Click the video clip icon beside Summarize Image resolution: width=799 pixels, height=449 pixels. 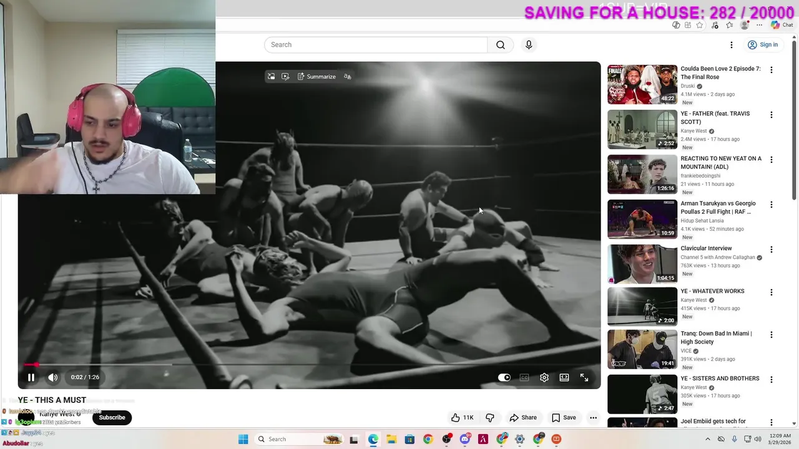tap(285, 77)
